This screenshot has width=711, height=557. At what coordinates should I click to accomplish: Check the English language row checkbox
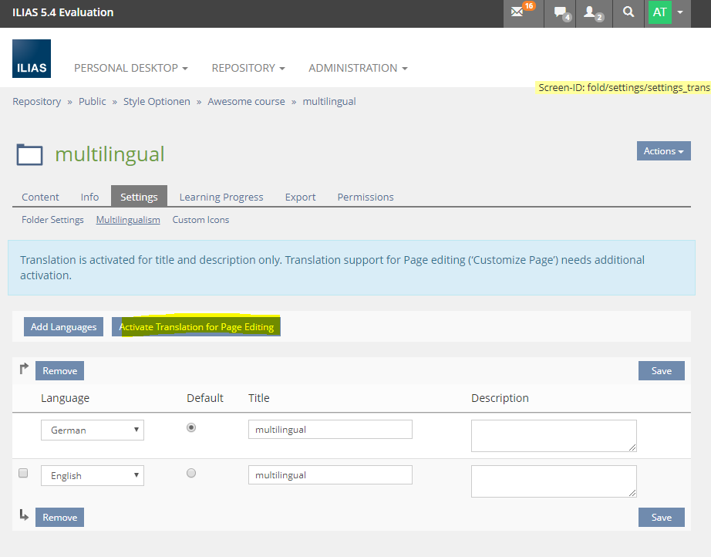23,473
